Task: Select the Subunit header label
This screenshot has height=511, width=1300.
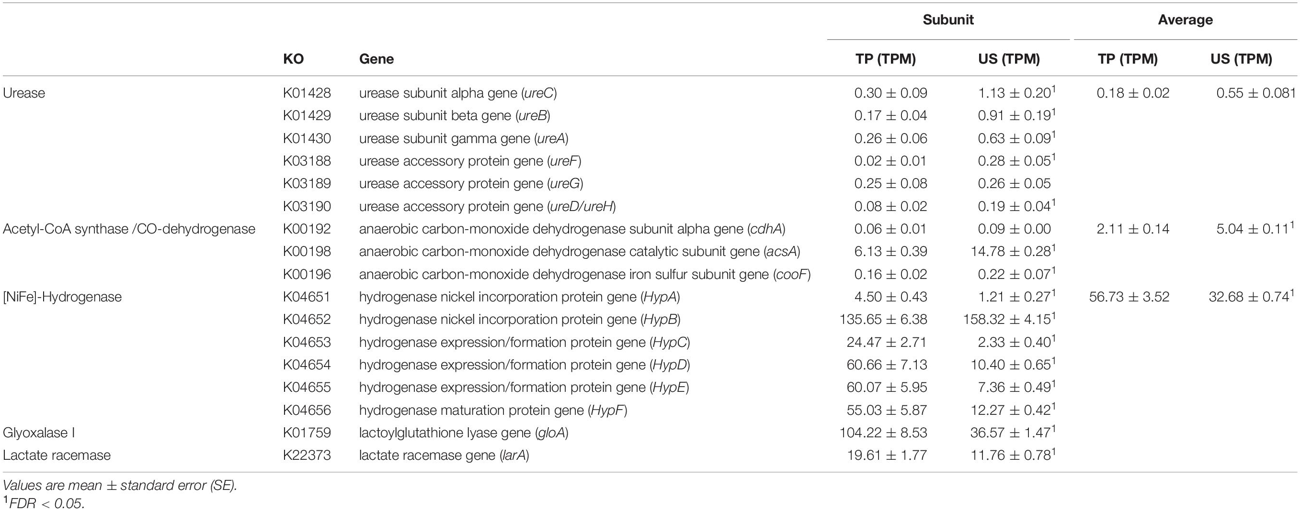Action: click(x=948, y=20)
